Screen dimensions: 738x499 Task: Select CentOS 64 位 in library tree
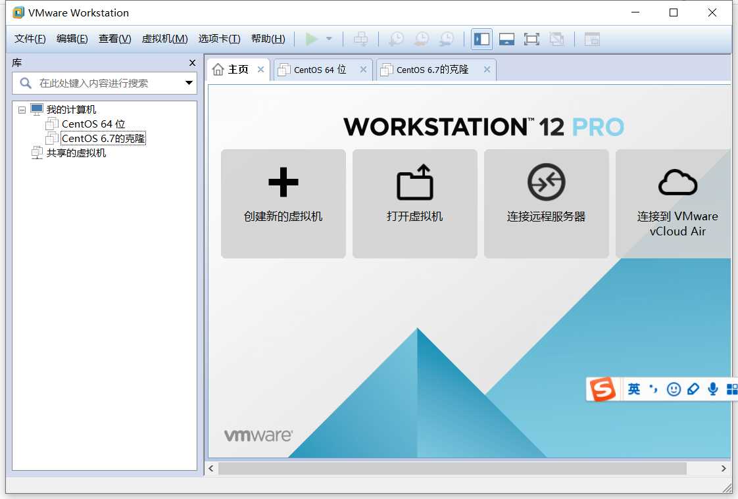93,124
